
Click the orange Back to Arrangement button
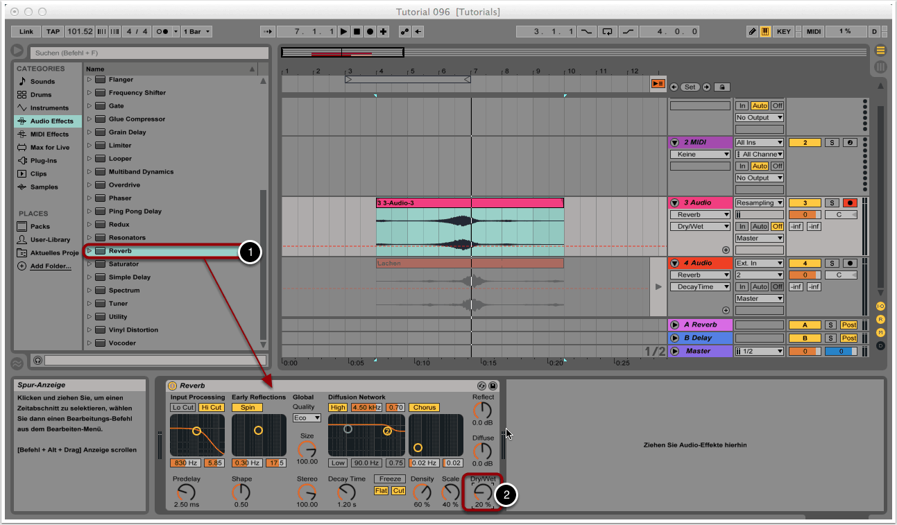(658, 84)
